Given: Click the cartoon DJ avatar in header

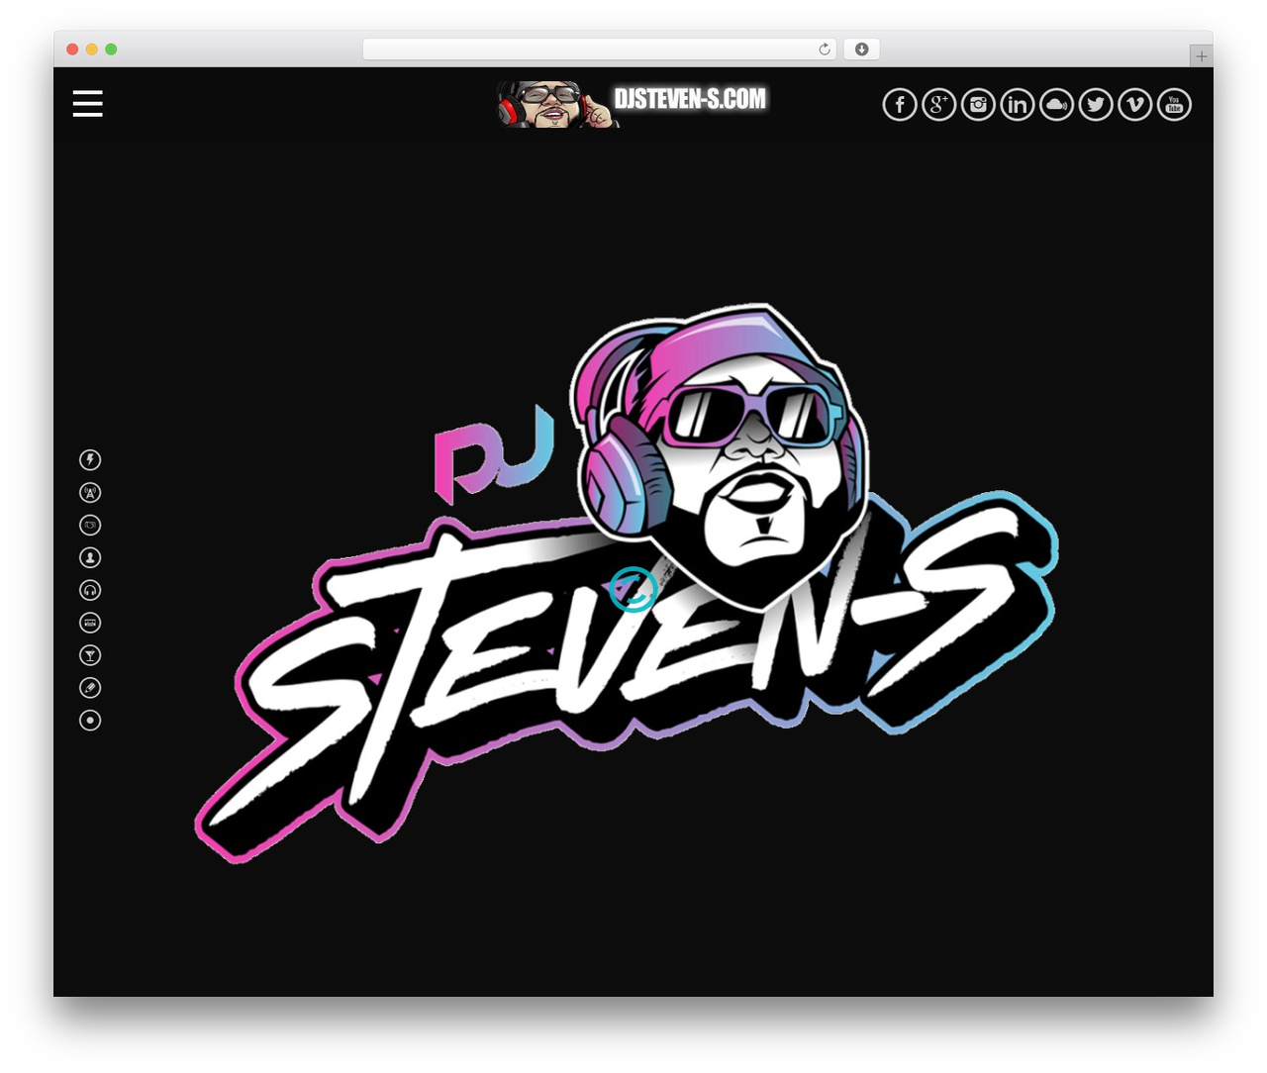Looking at the screenshot, I should pyautogui.click(x=556, y=104).
